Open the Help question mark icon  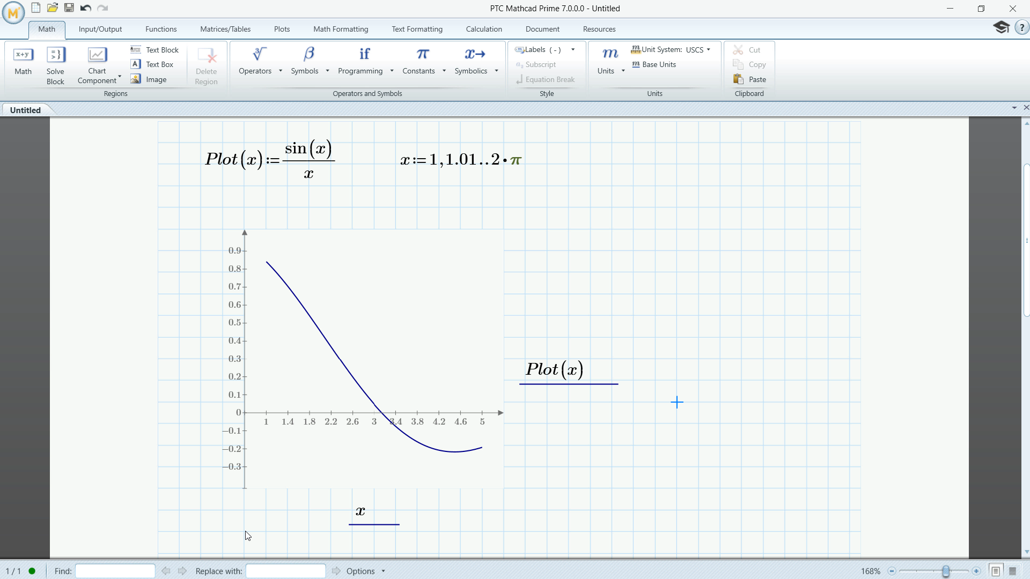[x=1022, y=27]
